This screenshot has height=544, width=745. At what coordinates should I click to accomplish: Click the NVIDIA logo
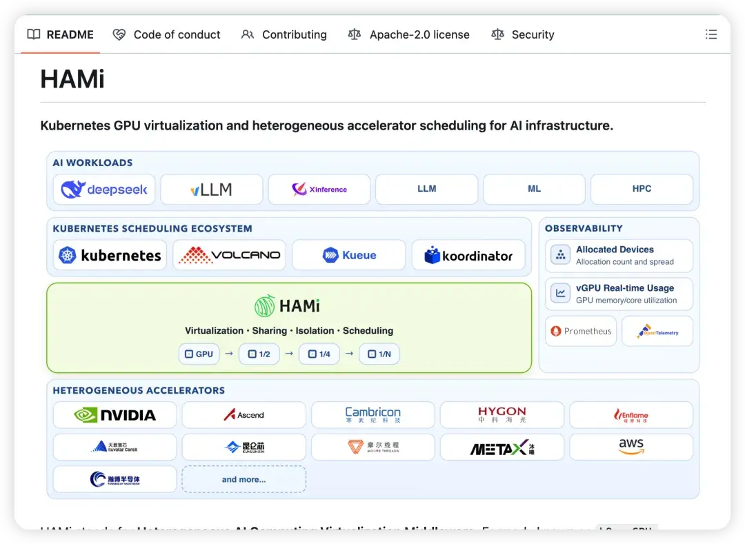115,415
